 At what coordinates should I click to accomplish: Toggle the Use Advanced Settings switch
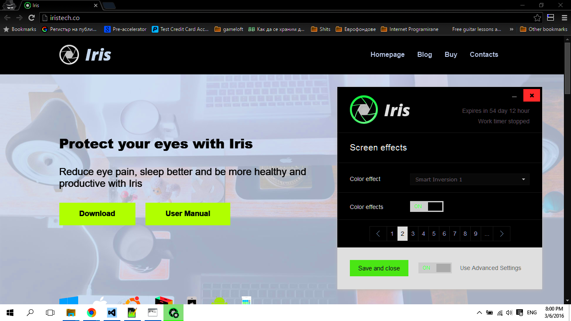(x=435, y=268)
